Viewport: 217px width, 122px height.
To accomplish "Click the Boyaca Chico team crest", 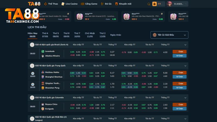I will [x=43, y=104].
